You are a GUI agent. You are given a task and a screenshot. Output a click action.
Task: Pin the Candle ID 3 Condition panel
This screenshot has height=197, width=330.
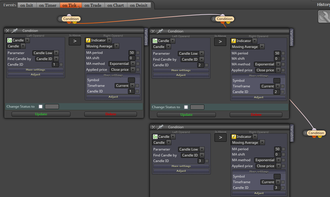pyautogui.click(x=160, y=127)
